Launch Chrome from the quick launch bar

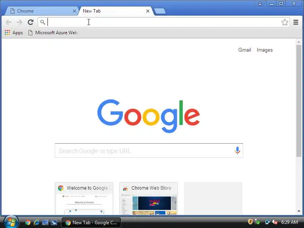coord(28,222)
